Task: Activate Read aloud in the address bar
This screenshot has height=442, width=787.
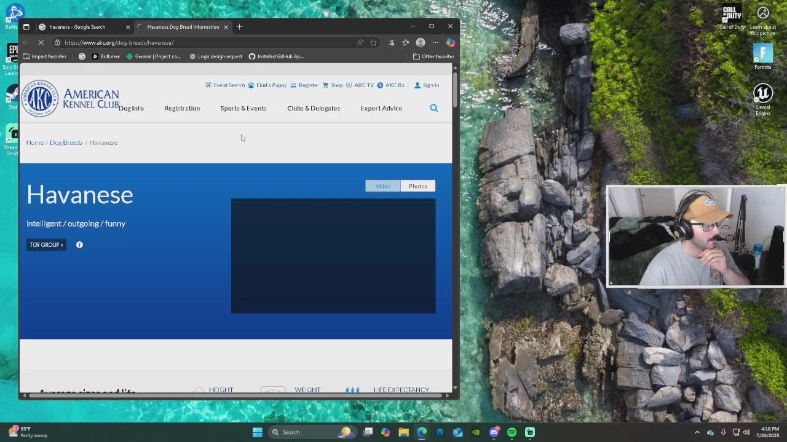Action: click(360, 42)
